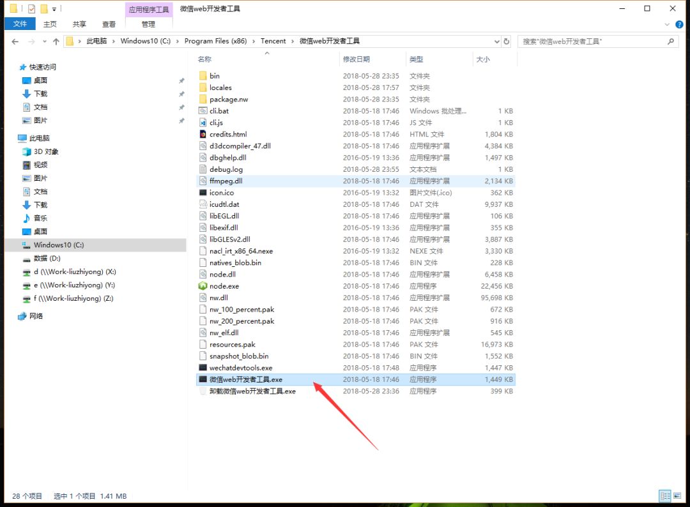The height and width of the screenshot is (507, 690).
Task: Select nw_200_percent.pak file
Action: pos(356,321)
